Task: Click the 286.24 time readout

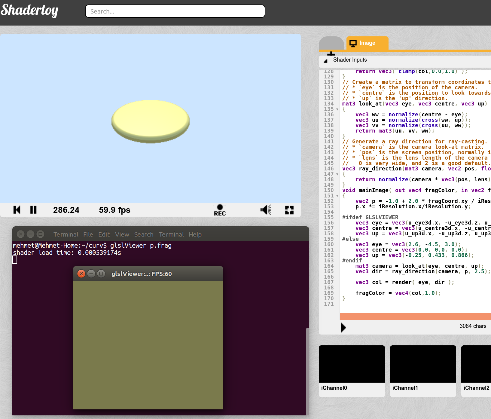Action: pos(66,210)
